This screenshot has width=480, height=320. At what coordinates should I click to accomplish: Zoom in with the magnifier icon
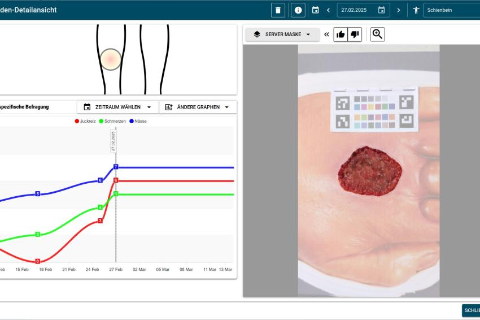coord(377,34)
